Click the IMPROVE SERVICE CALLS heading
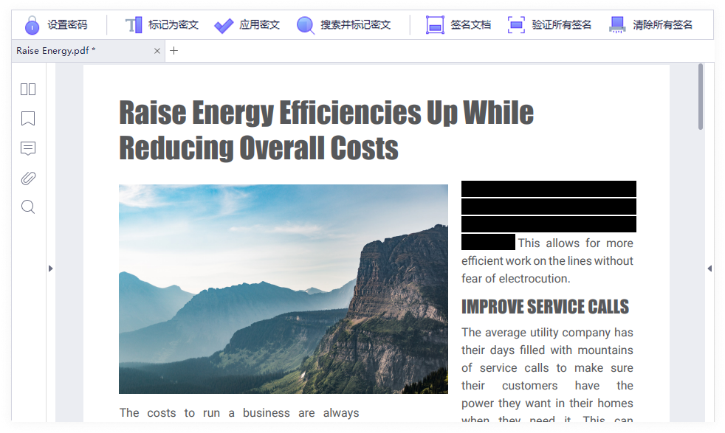This screenshot has height=433, width=725. click(545, 307)
